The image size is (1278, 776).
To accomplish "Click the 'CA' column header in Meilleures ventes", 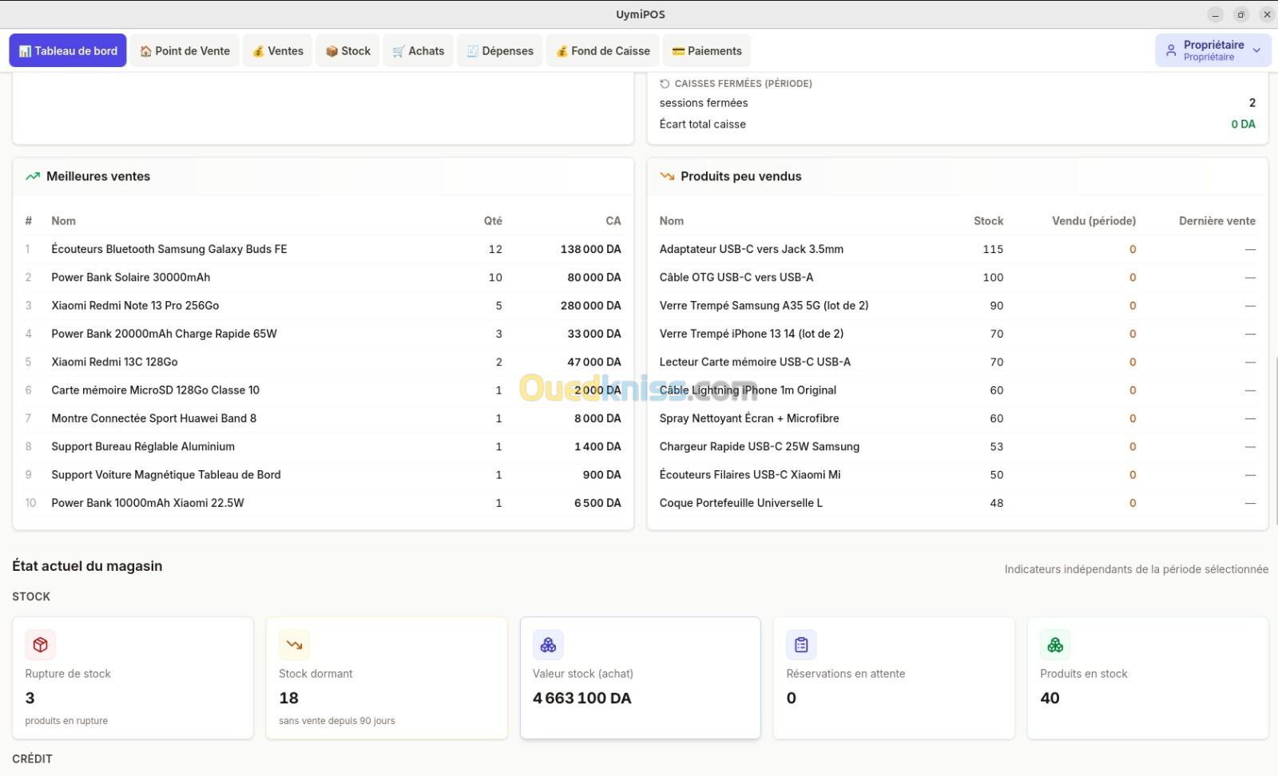I will click(x=613, y=221).
